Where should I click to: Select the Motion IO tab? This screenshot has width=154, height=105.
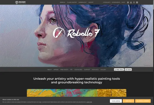95,70
